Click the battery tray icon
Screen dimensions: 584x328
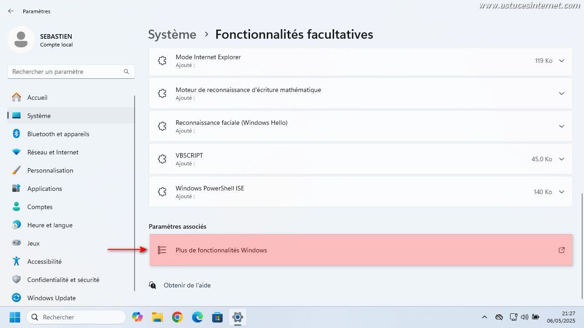(x=536, y=317)
